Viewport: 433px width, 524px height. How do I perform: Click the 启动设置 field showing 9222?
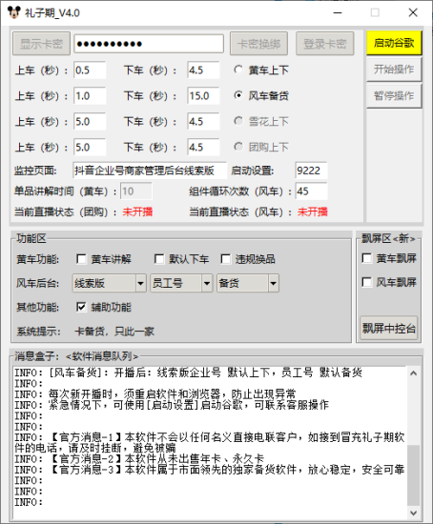pos(311,171)
